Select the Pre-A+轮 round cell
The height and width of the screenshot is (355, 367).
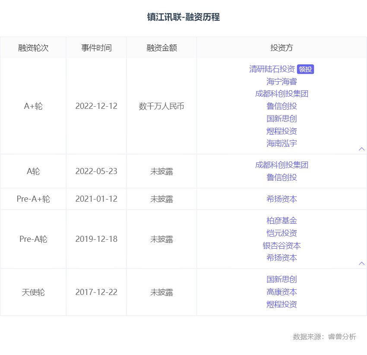pos(33,199)
